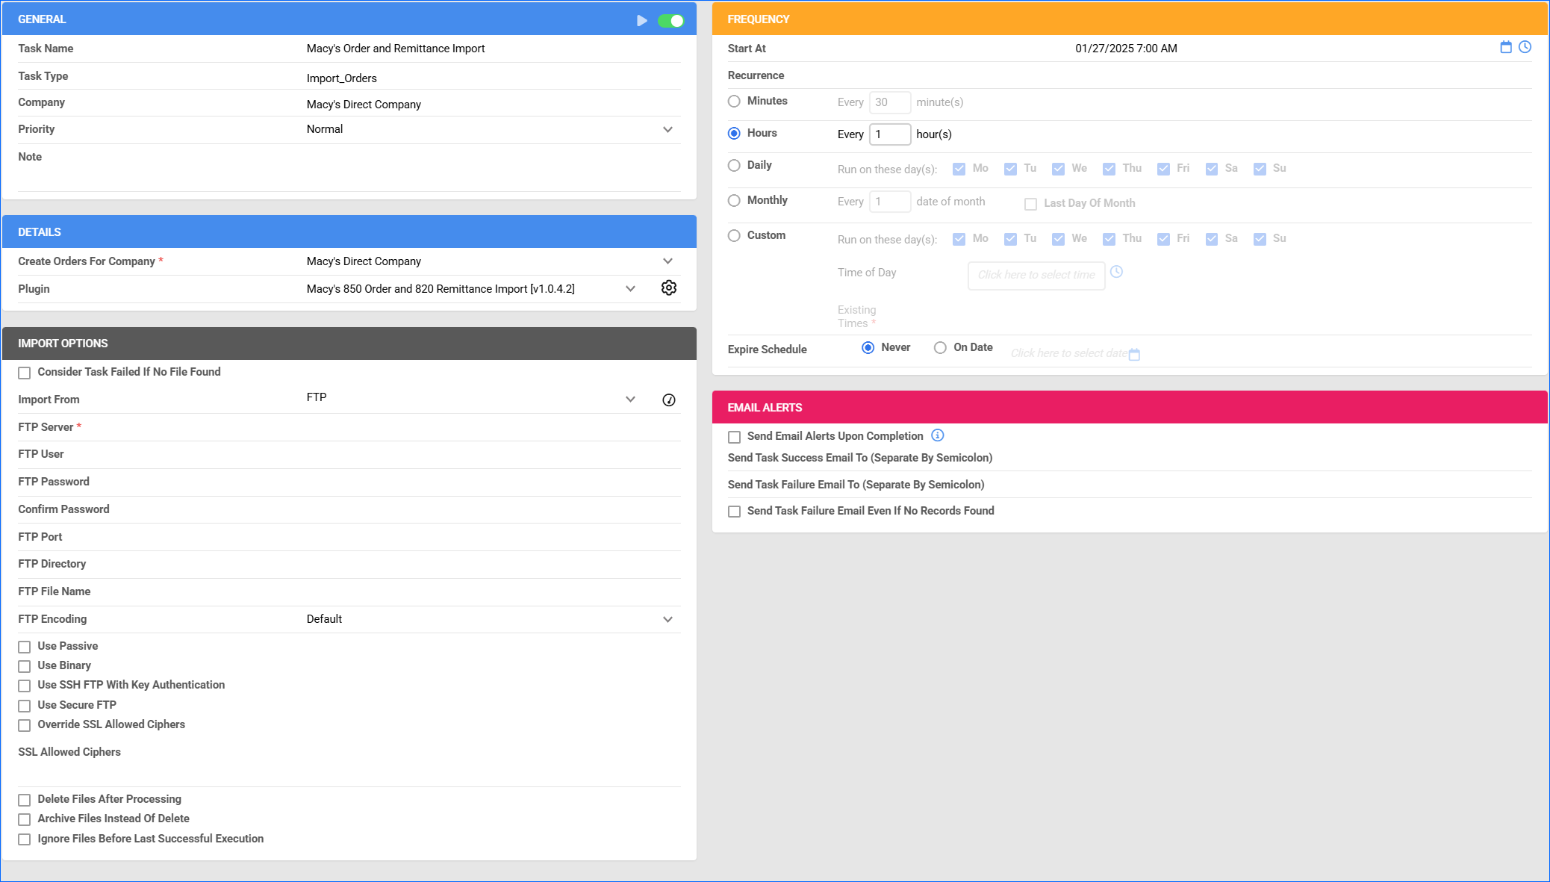
Task: Click the Confirm Password field
Action: point(493,509)
